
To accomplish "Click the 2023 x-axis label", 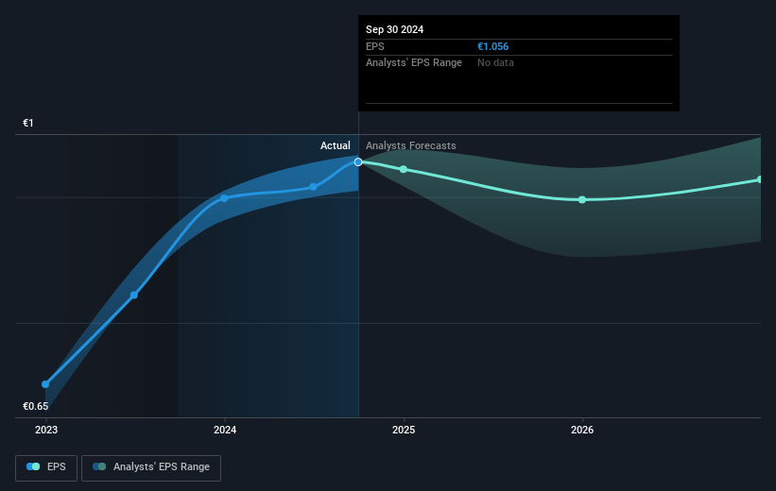I will [x=46, y=430].
